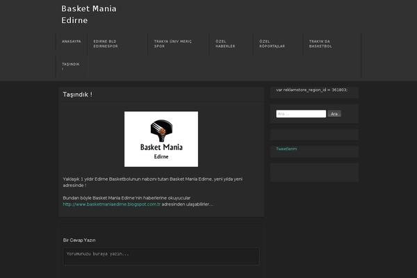Open the Taşındık ! navigation item

(70, 67)
